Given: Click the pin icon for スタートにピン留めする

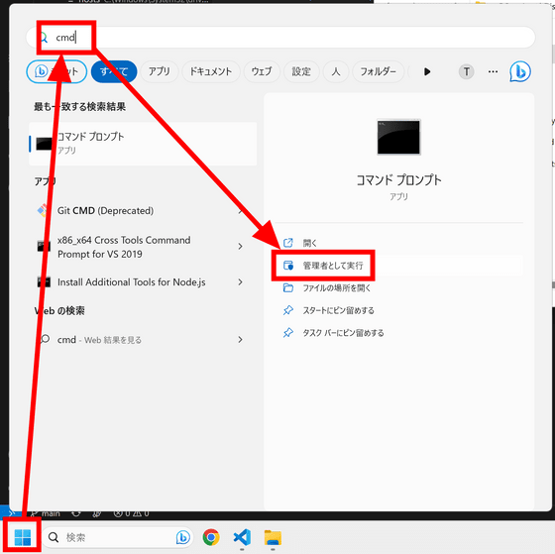Looking at the screenshot, I should click(x=288, y=310).
